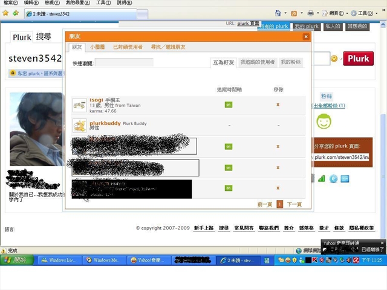Screen dimensions: 387x290
Task: Expand the 工具 tools dropdown
Action: tap(367, 13)
